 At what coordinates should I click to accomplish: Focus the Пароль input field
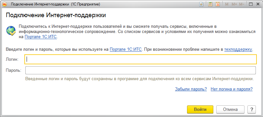[141, 70]
